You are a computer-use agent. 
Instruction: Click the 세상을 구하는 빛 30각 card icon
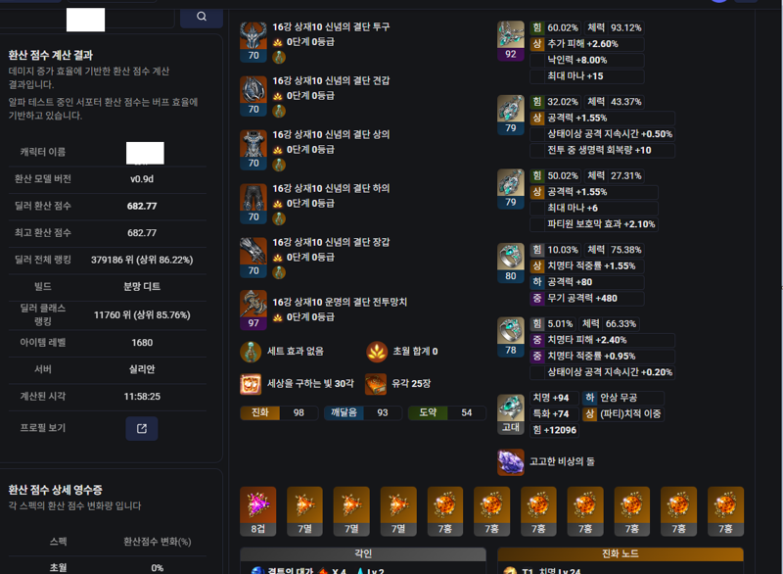251,384
